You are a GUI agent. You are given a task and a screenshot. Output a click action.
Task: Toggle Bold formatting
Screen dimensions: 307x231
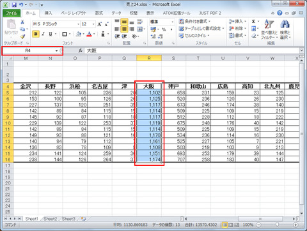coord(36,34)
